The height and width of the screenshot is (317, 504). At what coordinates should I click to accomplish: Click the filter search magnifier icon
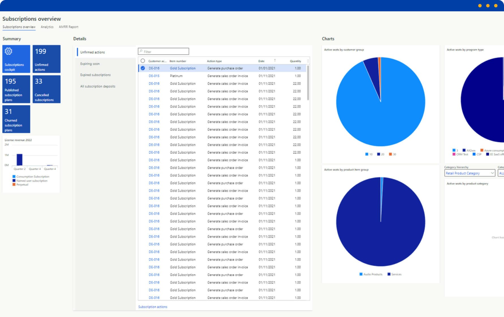(x=141, y=52)
